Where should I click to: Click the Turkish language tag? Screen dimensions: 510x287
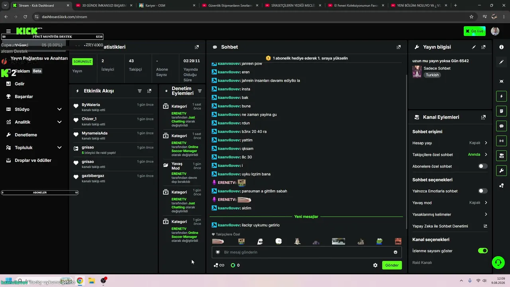[432, 75]
